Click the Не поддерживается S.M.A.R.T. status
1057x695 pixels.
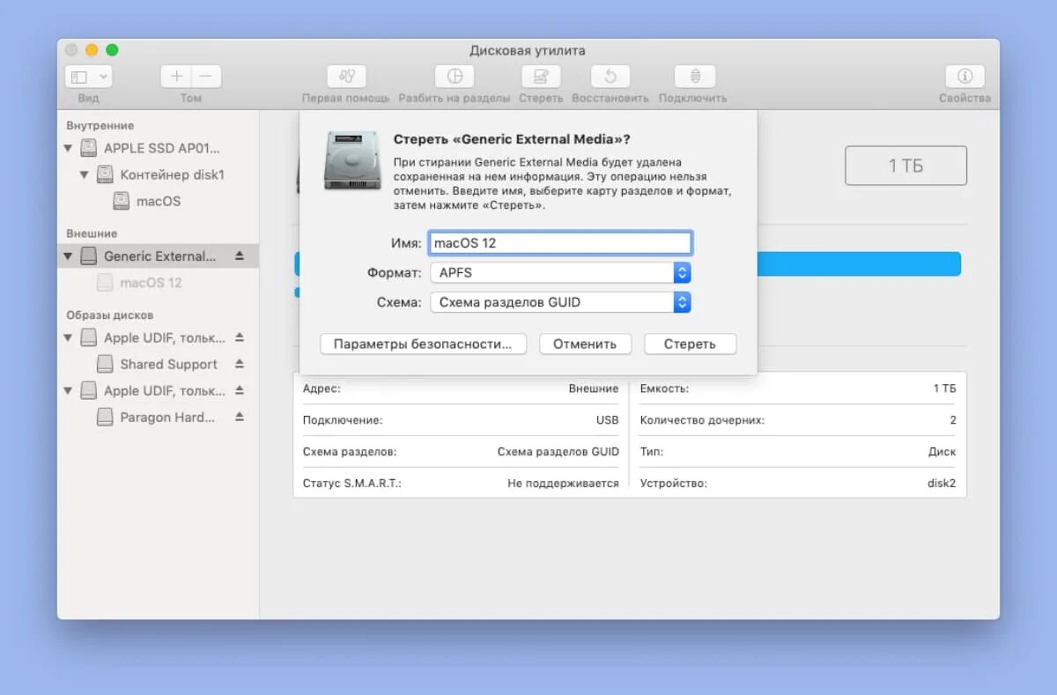click(563, 484)
